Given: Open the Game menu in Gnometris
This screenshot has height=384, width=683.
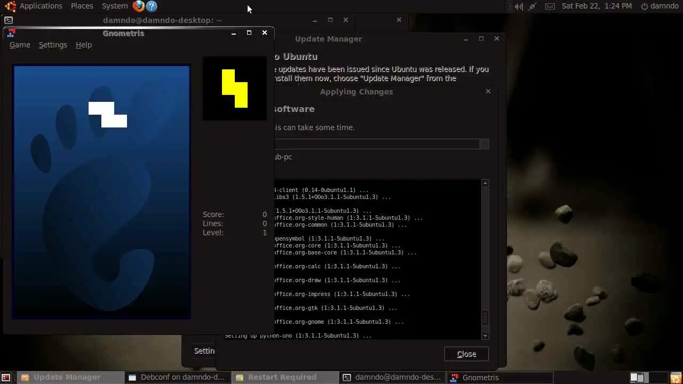Looking at the screenshot, I should (20, 45).
